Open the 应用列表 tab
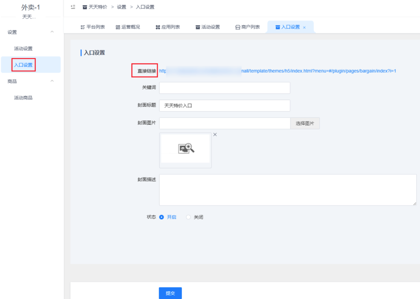This screenshot has width=420, height=299. tap(167, 27)
